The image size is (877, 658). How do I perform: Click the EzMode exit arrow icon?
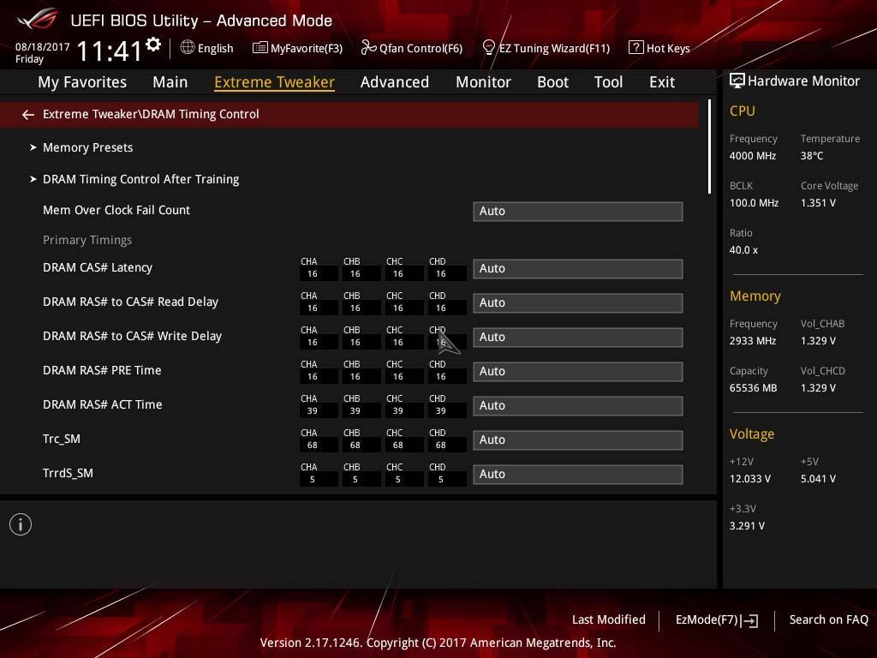click(750, 620)
